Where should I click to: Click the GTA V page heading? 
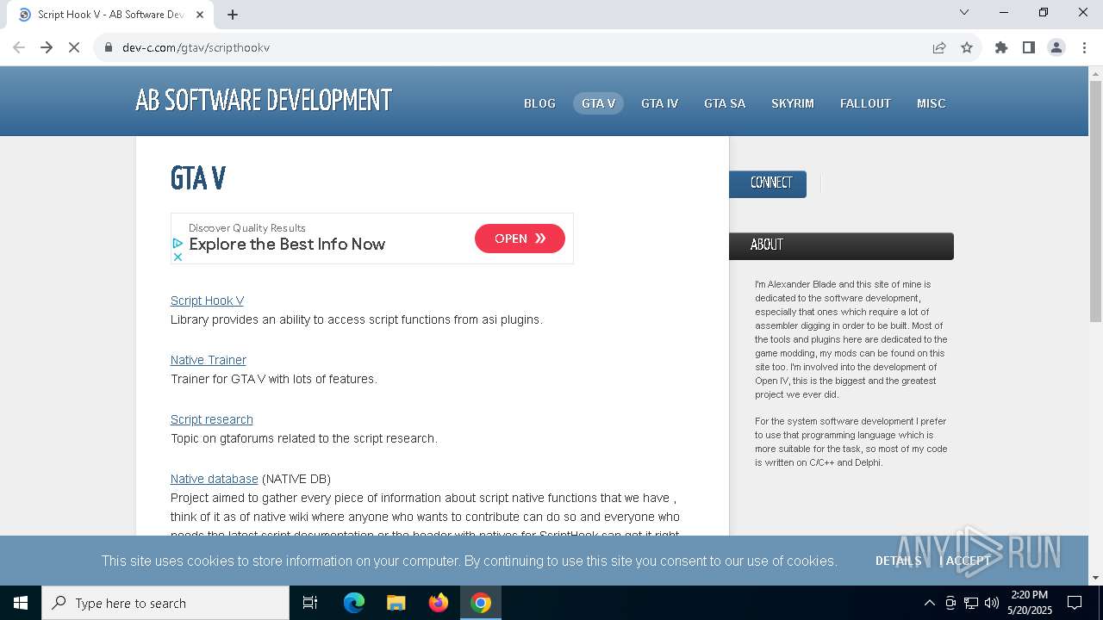[x=198, y=178]
